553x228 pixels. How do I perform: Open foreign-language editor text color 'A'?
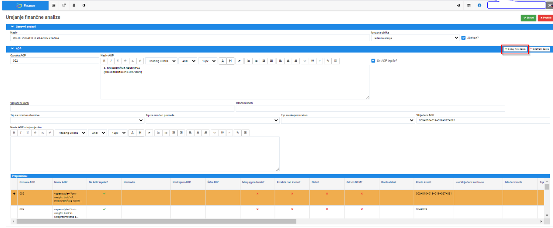point(132,132)
